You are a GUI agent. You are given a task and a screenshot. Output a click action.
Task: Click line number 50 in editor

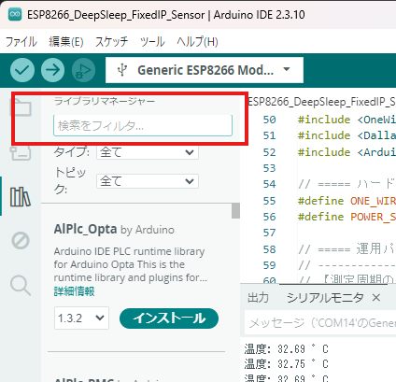point(269,120)
